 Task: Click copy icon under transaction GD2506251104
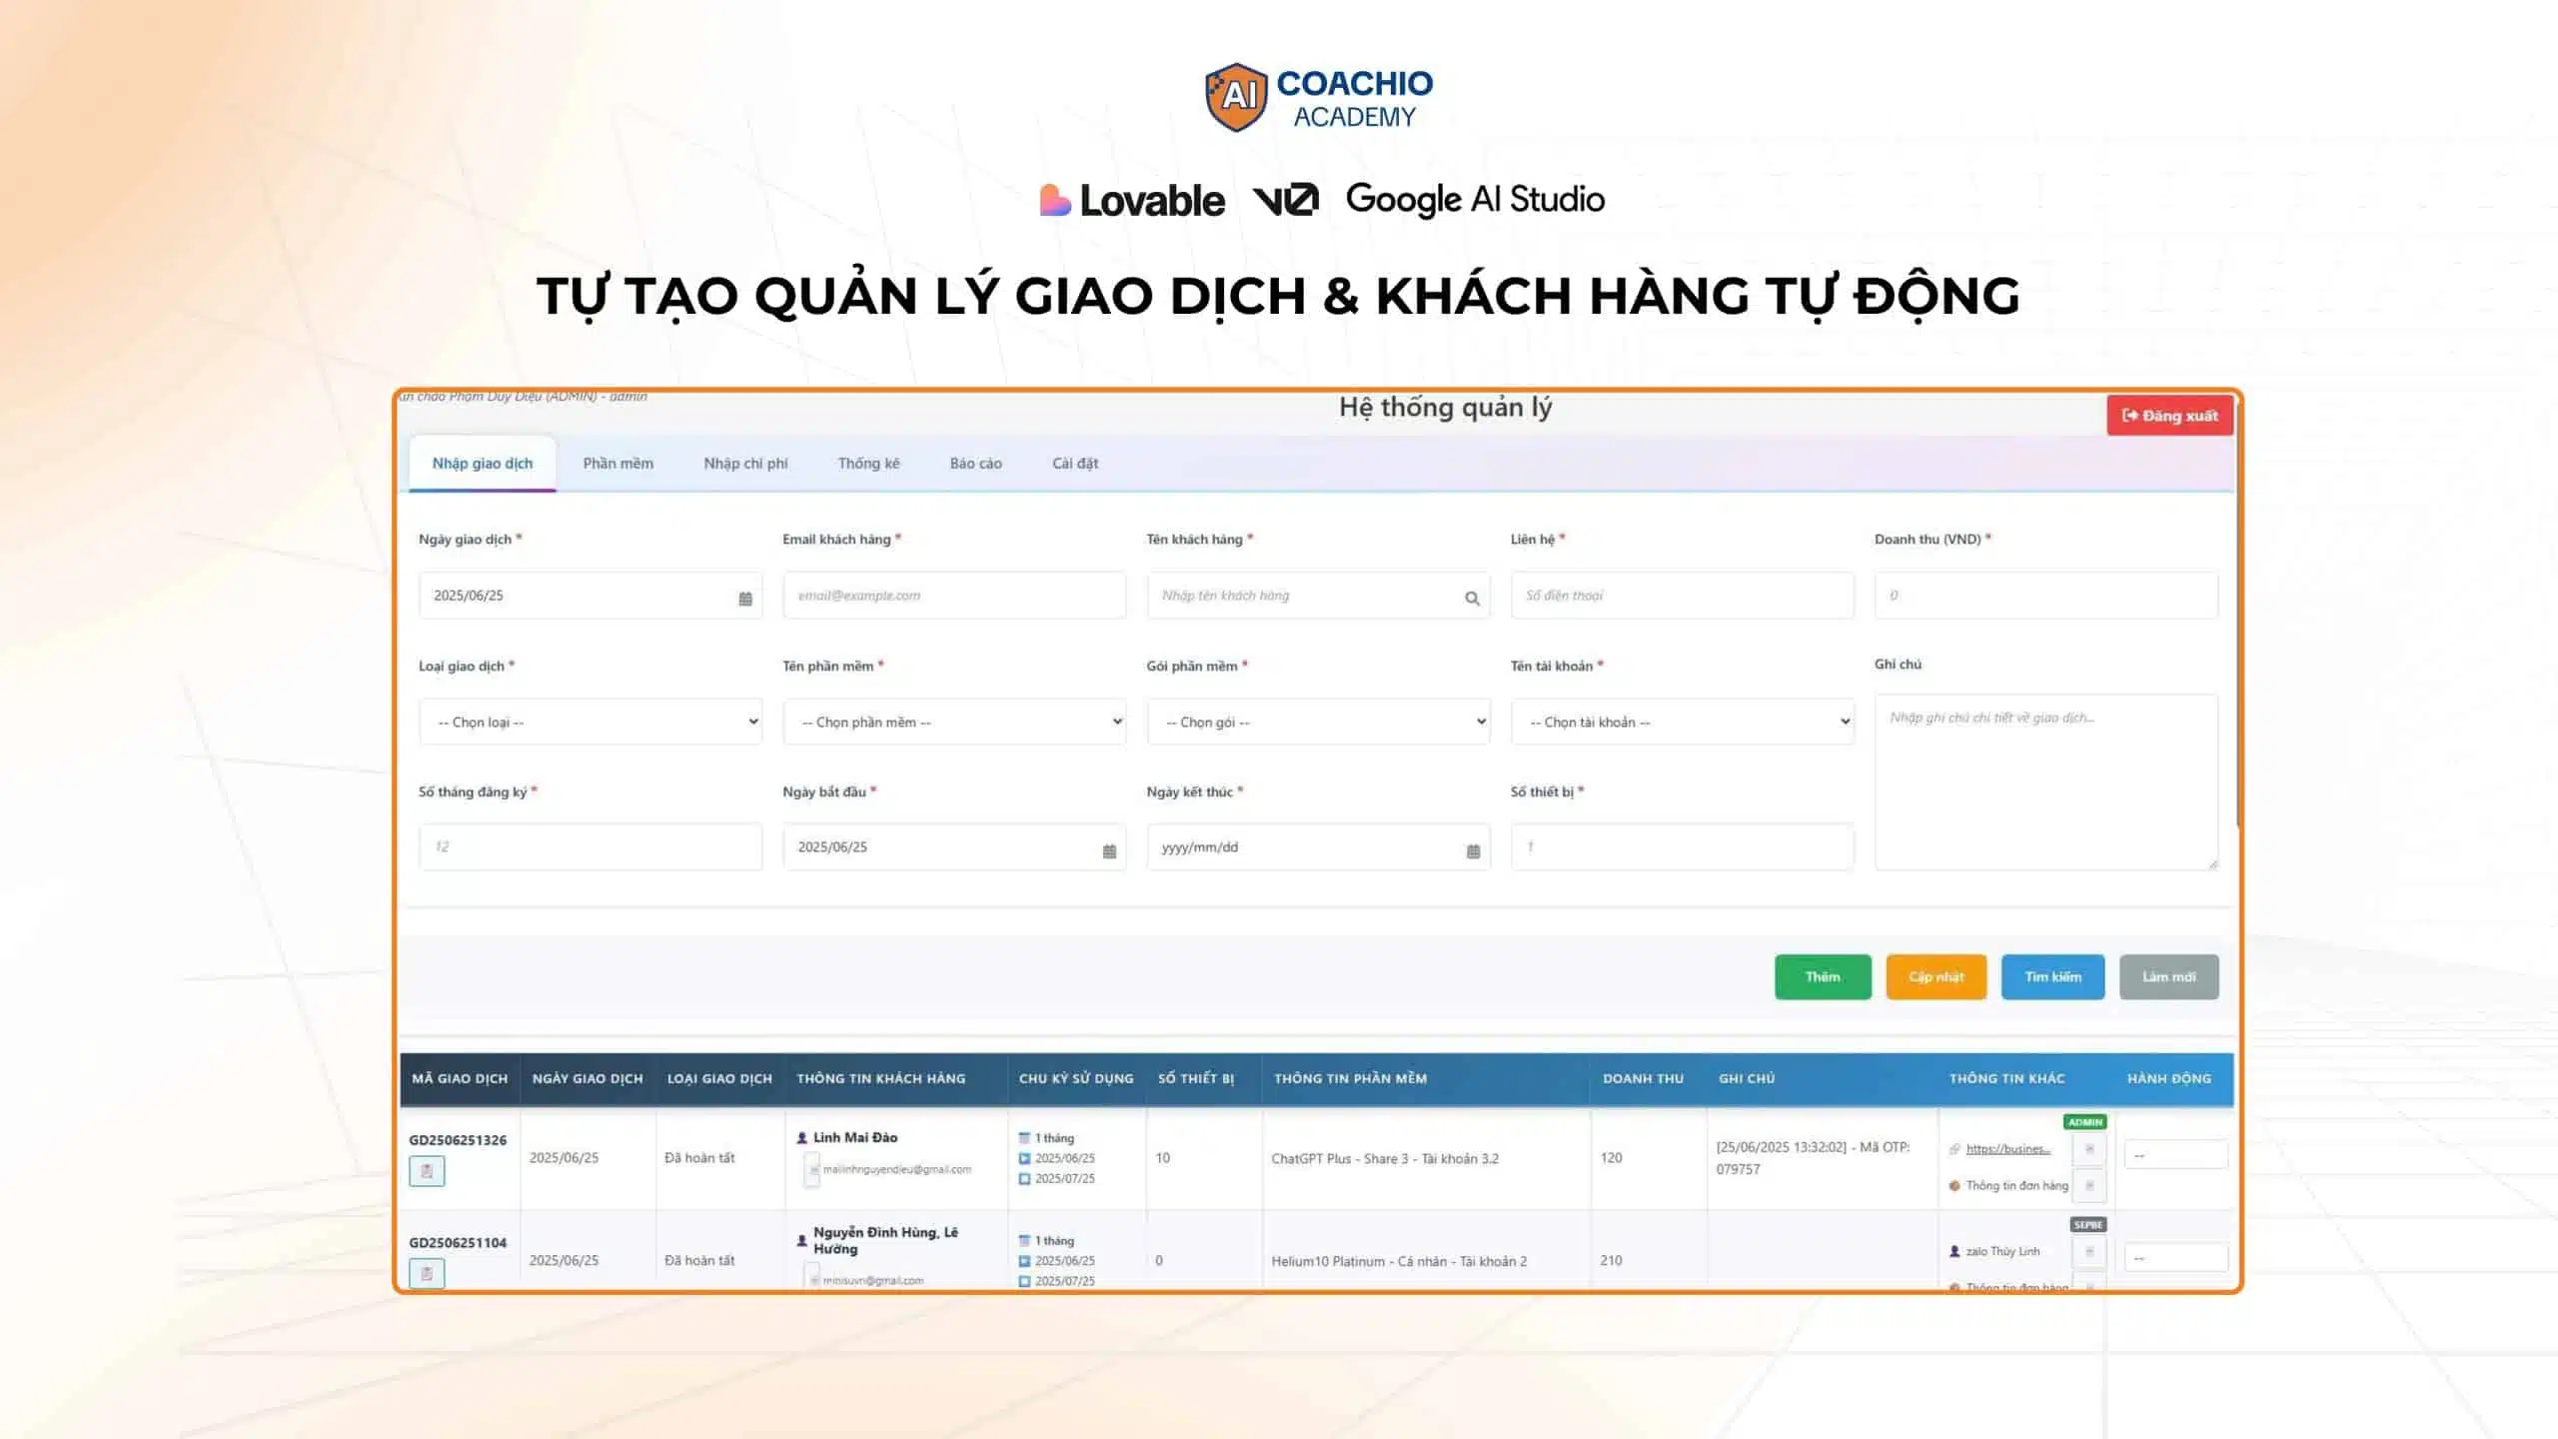[x=427, y=1273]
